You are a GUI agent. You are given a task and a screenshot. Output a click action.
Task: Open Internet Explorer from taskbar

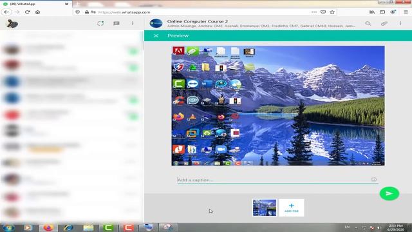pos(68,227)
